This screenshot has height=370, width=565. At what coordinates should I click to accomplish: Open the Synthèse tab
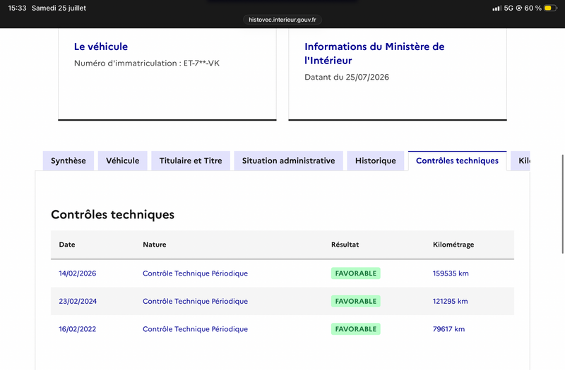[x=69, y=161]
